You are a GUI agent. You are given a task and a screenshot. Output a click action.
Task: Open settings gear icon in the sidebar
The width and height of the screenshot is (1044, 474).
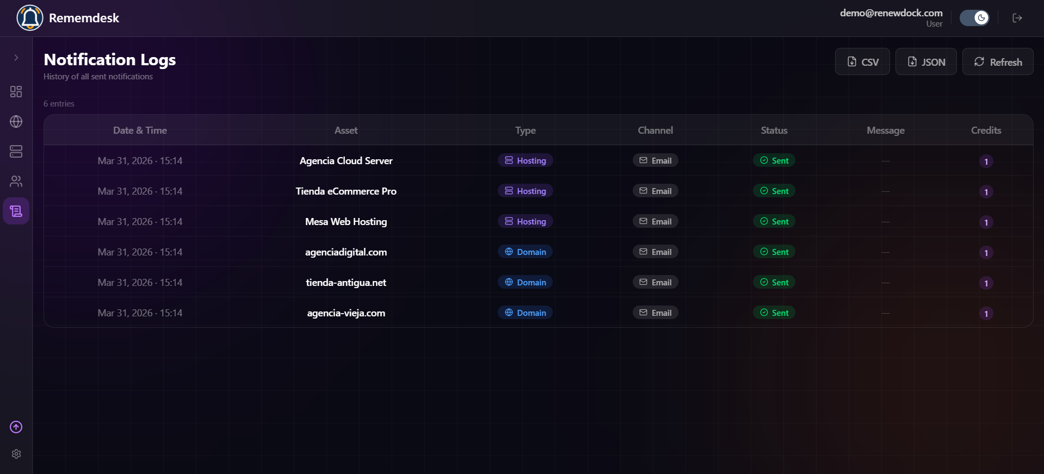(16, 454)
